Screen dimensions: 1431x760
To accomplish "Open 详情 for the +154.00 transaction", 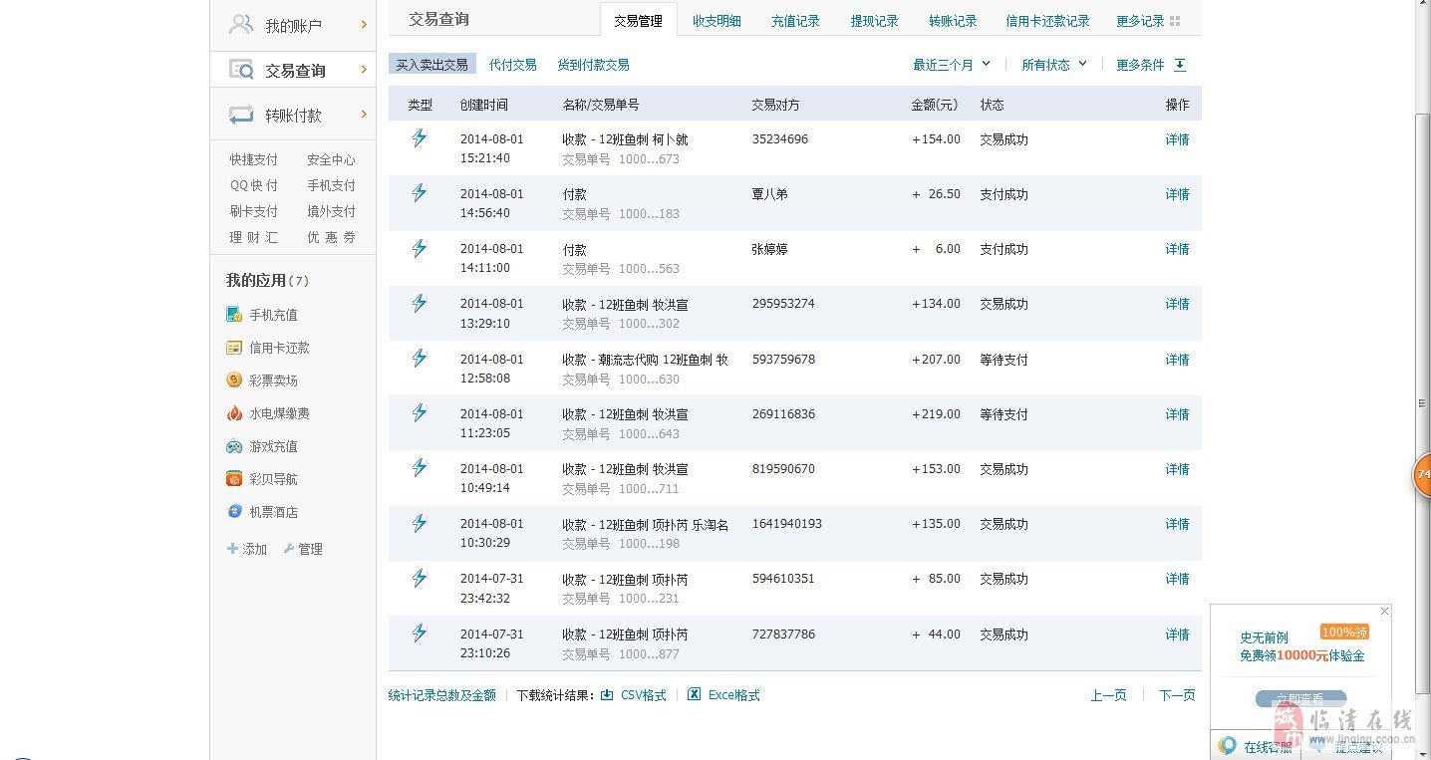I will (1178, 139).
